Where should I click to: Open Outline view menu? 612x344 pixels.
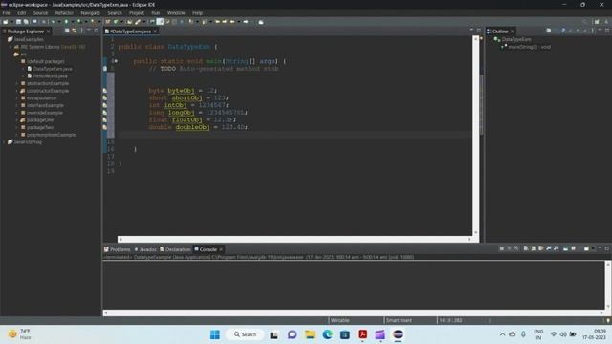pos(592,31)
